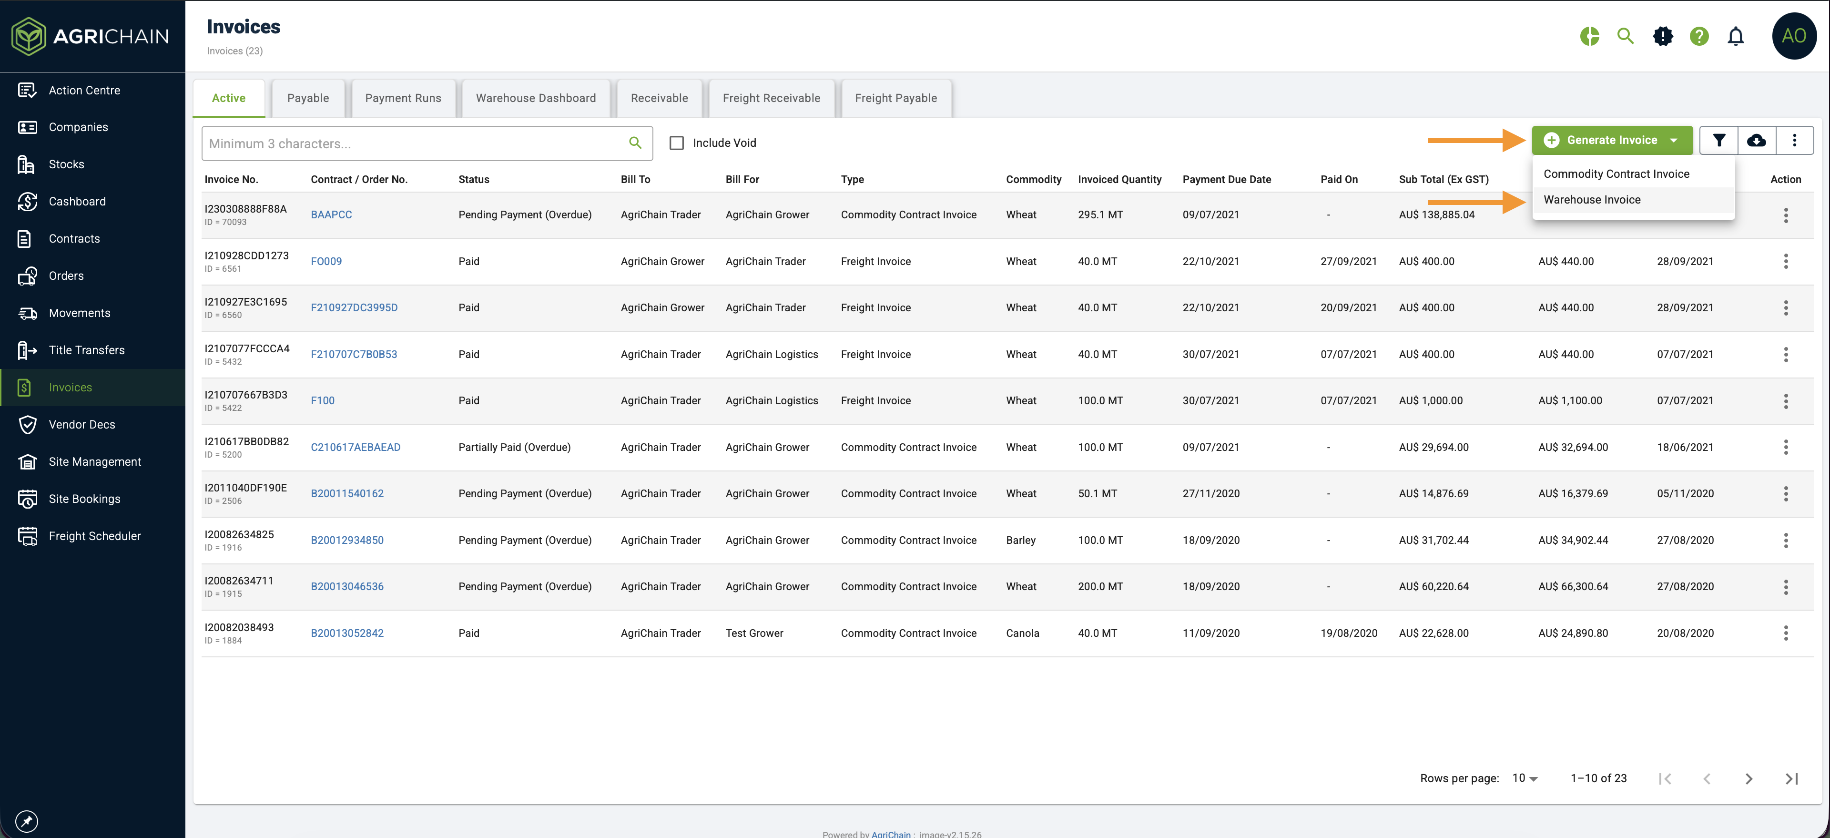Open the Rows per page dropdown
This screenshot has width=1830, height=838.
click(x=1525, y=778)
